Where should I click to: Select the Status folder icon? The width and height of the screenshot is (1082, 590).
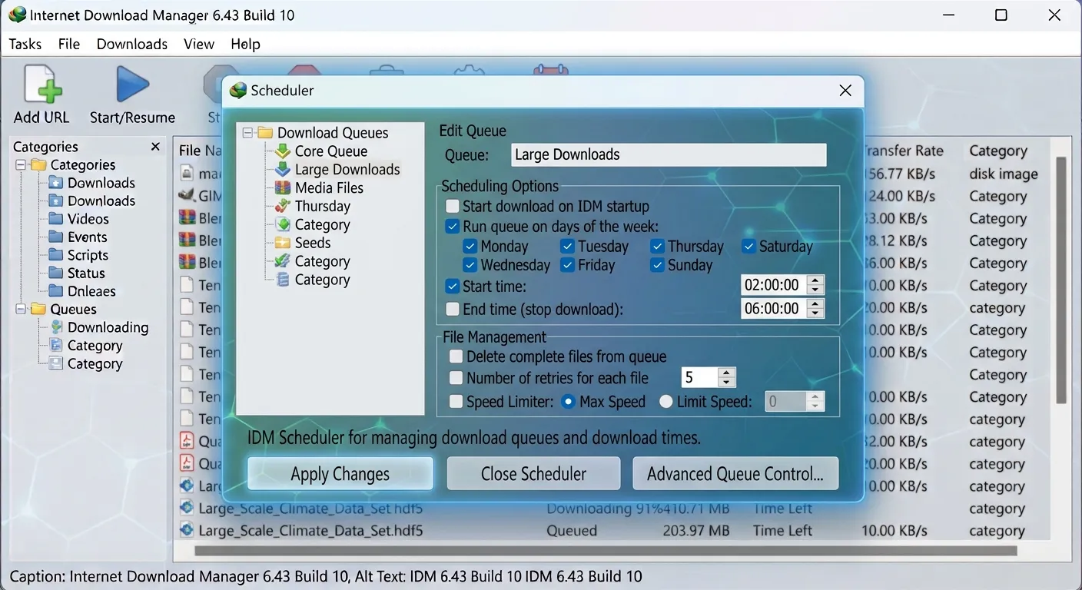tap(55, 273)
